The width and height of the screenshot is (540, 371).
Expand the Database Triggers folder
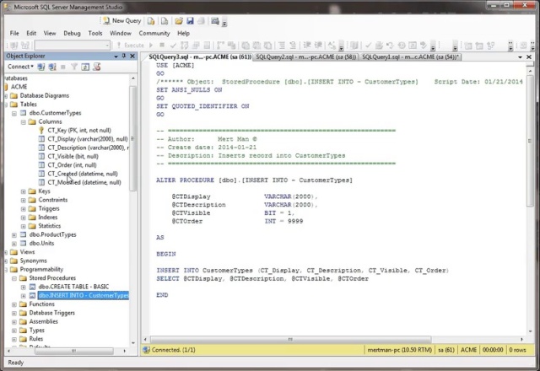(14, 313)
